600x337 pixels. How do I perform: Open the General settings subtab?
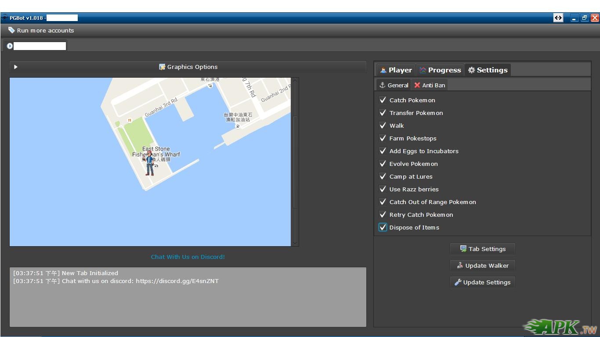point(394,85)
